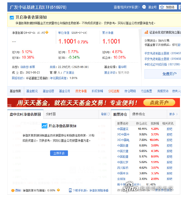Open XD中国电 stock link
The height and width of the screenshot is (197, 181).
[x=123, y=140]
